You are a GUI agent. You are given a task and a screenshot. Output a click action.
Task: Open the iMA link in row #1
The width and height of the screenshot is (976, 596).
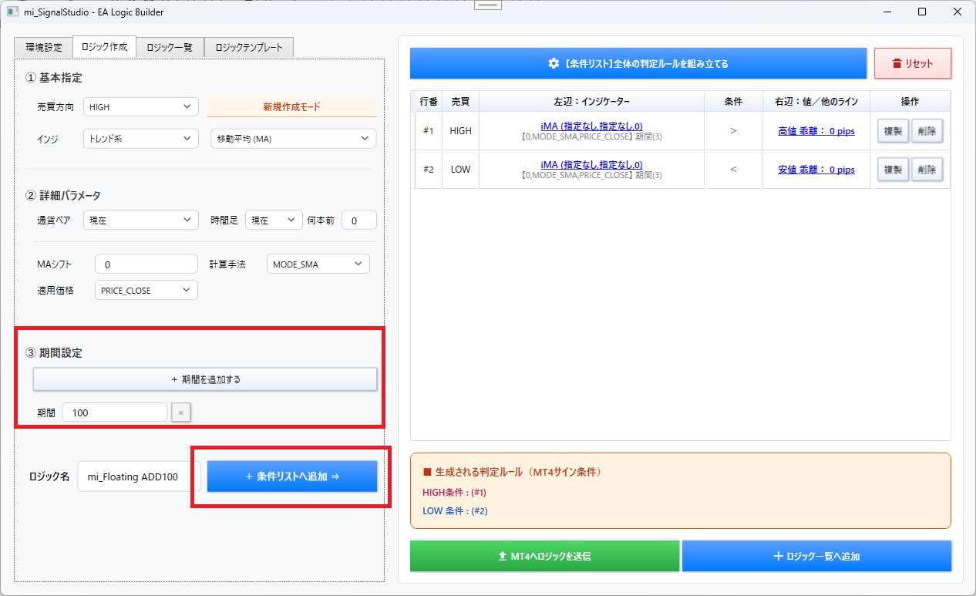click(x=591, y=126)
